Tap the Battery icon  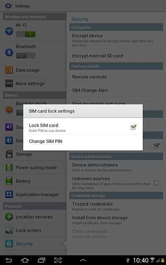(9, 181)
